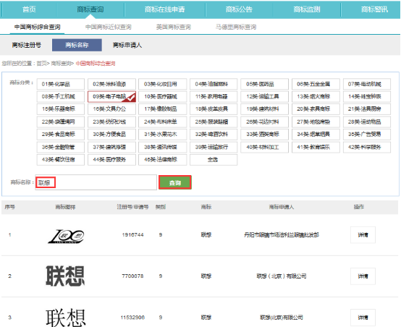The image size is (401, 327).
Task: Click the green 查询 search button
Action: click(x=175, y=182)
